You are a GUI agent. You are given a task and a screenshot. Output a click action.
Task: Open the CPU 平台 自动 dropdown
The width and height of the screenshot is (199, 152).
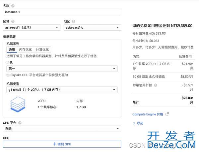pos(62,129)
